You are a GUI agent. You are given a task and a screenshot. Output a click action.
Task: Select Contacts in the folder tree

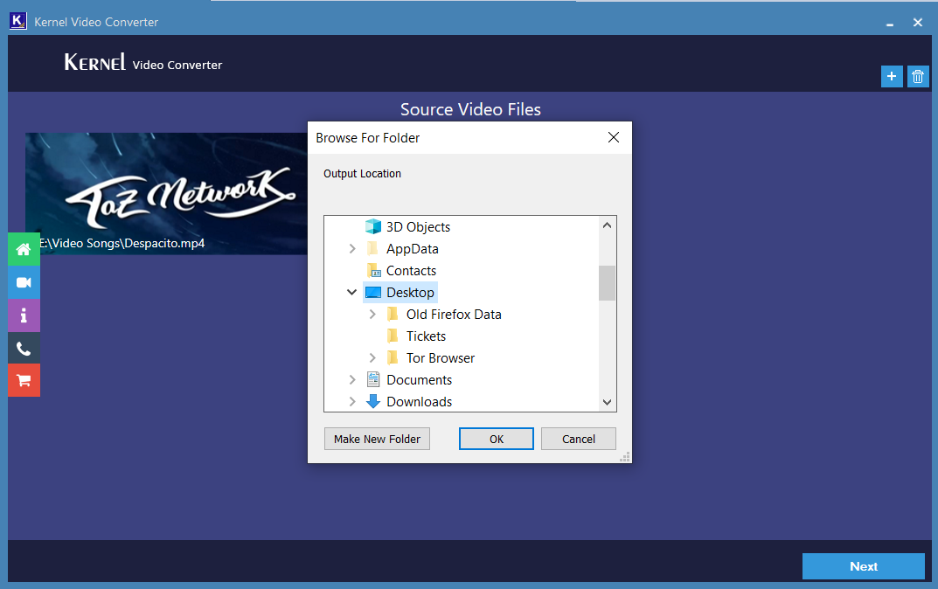coord(411,270)
